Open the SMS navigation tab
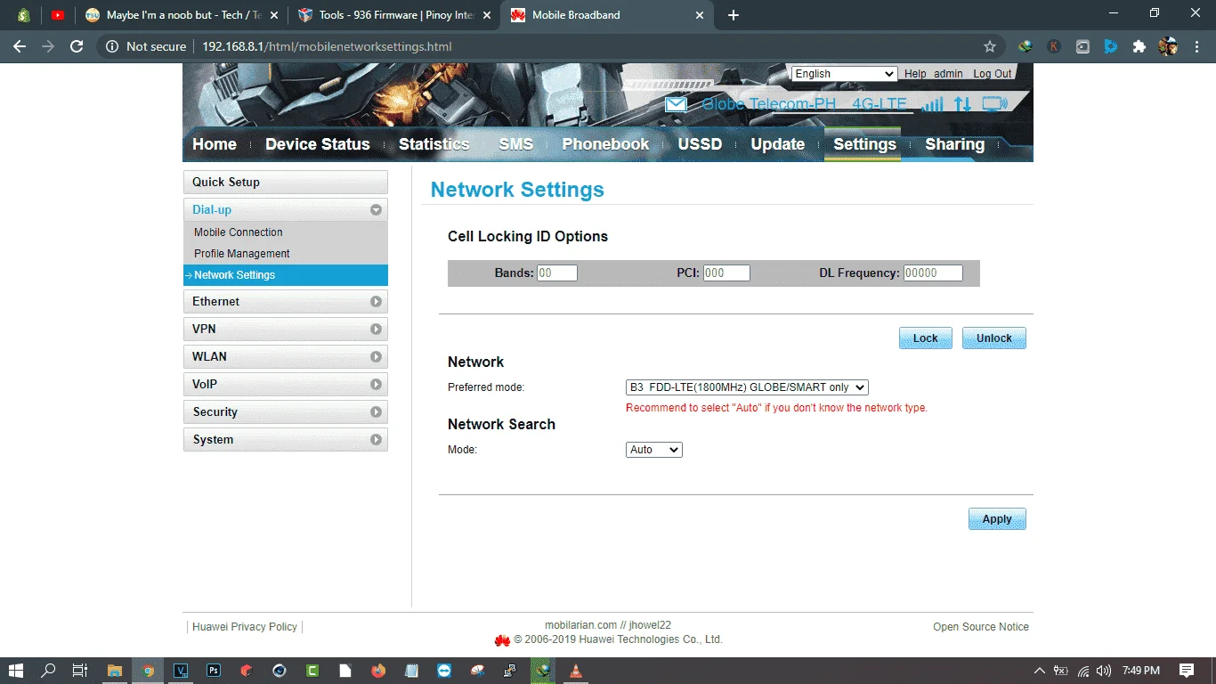This screenshot has height=684, width=1216. point(516,144)
